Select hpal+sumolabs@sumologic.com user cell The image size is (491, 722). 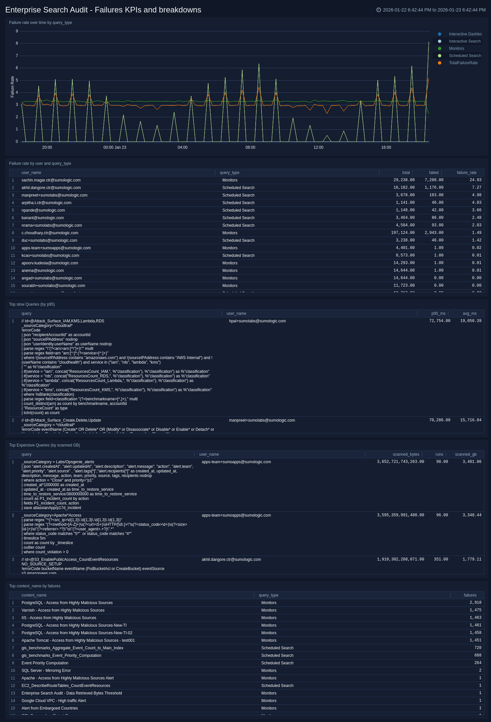point(257,321)
